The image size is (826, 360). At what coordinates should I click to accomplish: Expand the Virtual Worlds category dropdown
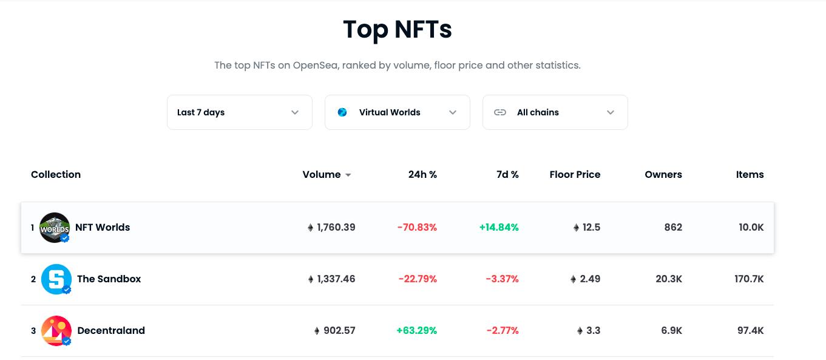[397, 112]
